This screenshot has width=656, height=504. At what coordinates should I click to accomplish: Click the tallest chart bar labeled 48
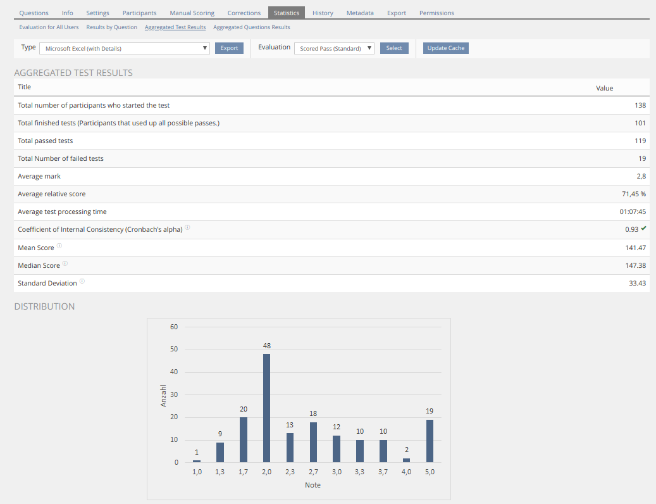point(266,408)
